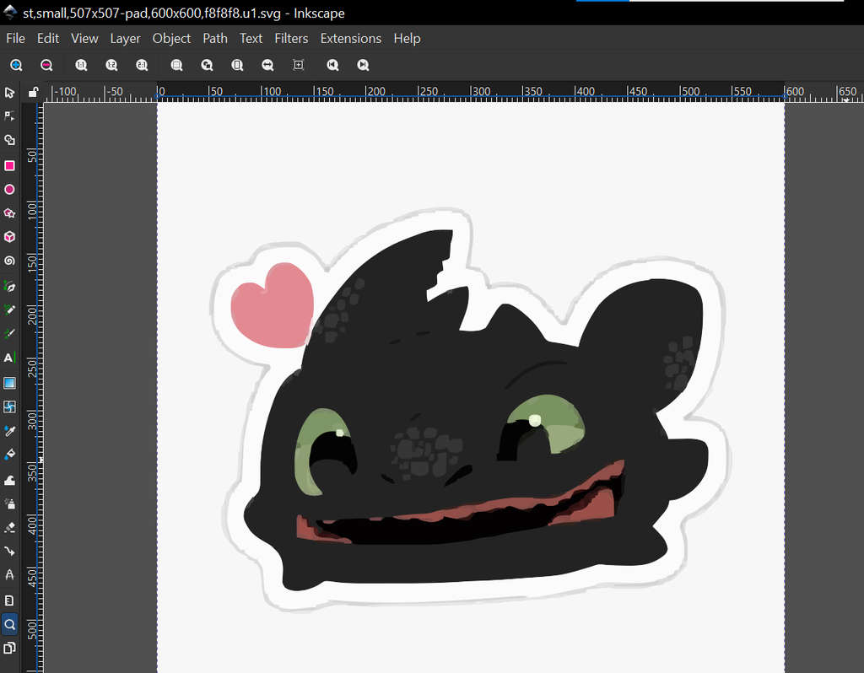This screenshot has width=864, height=673.
Task: Set zoom to 1:1
Action: click(x=81, y=65)
